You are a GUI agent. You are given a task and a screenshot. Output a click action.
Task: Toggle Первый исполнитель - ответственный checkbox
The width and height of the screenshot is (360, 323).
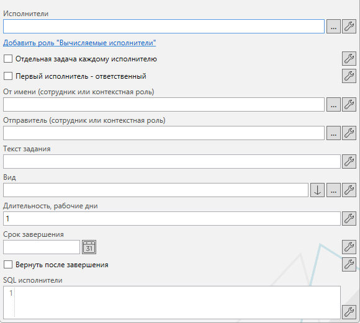coord(8,76)
